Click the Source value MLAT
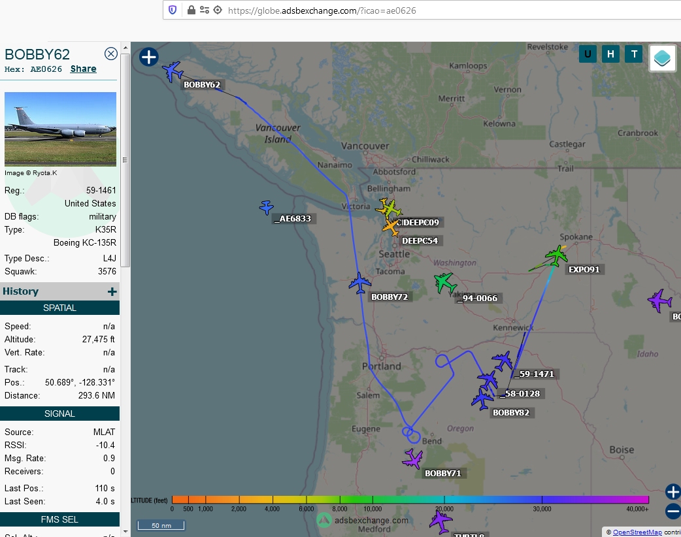The image size is (681, 537). [x=104, y=432]
